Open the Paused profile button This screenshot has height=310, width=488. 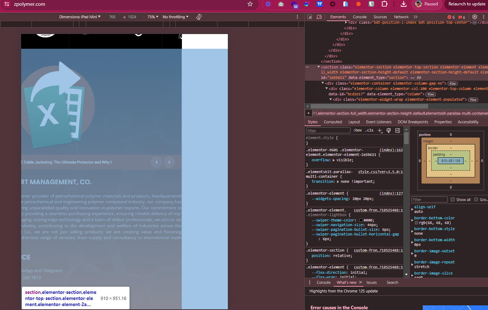[426, 4]
